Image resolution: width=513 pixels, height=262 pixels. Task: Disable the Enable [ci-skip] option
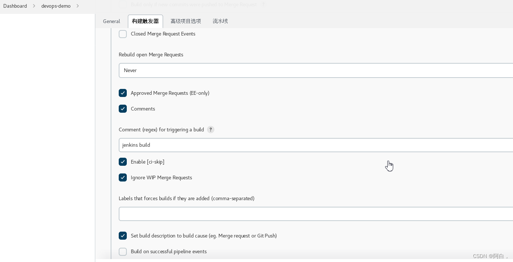[x=123, y=162]
